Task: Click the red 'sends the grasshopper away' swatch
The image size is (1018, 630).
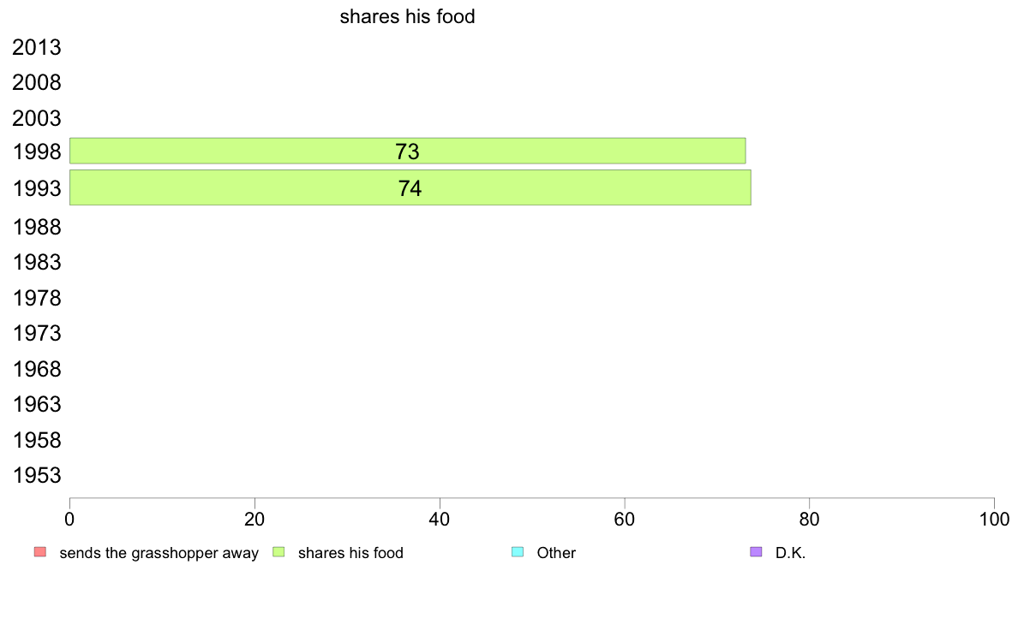Action: (40, 552)
